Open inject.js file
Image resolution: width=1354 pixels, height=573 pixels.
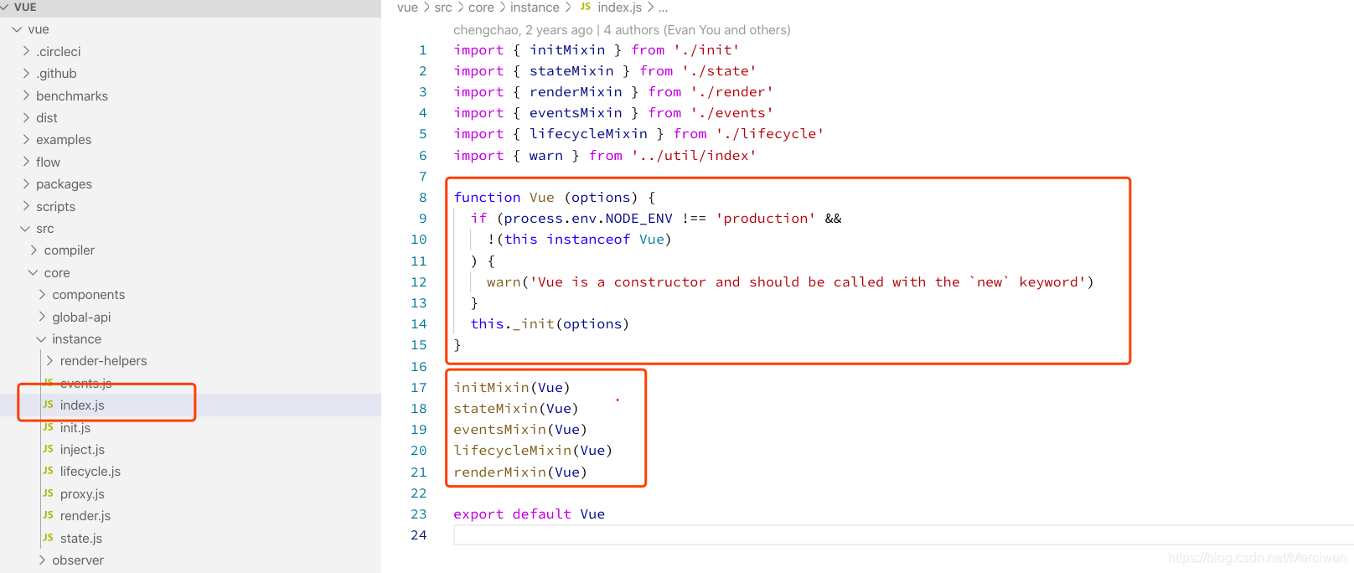(x=82, y=450)
